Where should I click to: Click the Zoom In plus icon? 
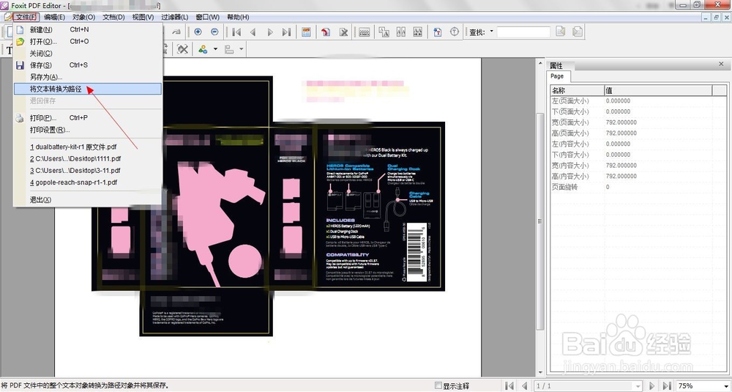pos(198,32)
